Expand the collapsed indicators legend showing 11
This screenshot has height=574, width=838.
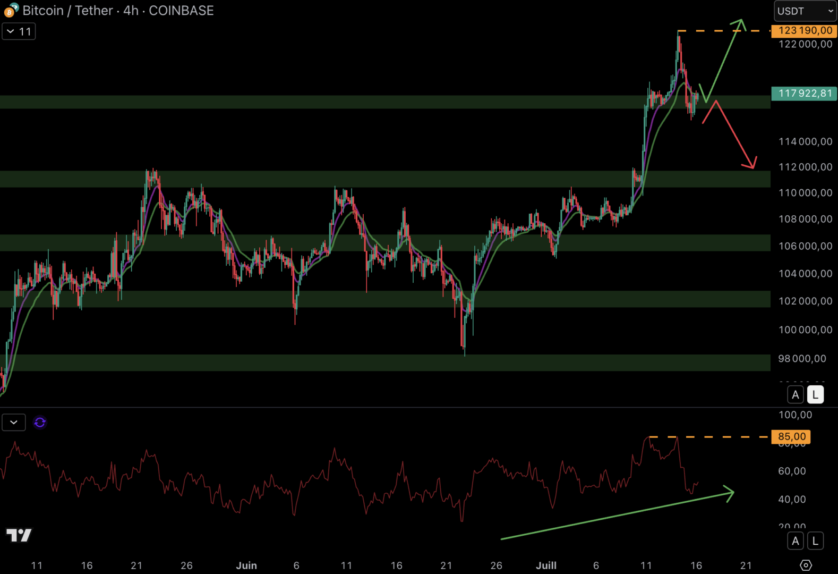19,31
